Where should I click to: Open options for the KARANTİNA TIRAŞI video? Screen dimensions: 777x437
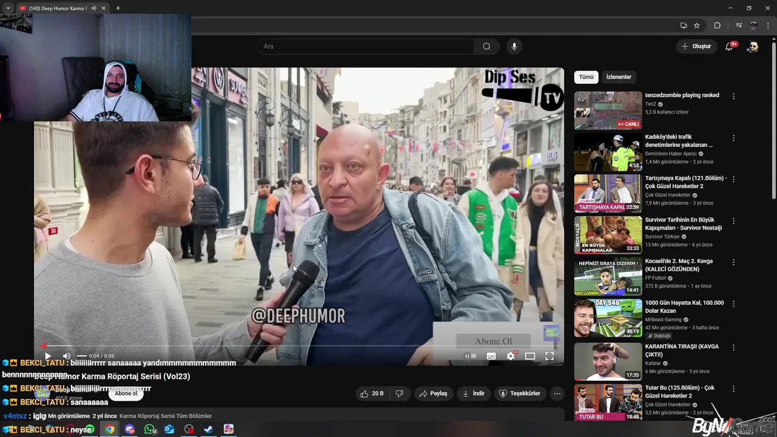click(733, 347)
